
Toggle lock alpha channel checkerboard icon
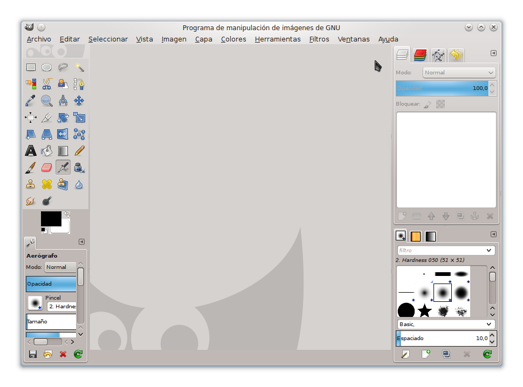coord(441,105)
